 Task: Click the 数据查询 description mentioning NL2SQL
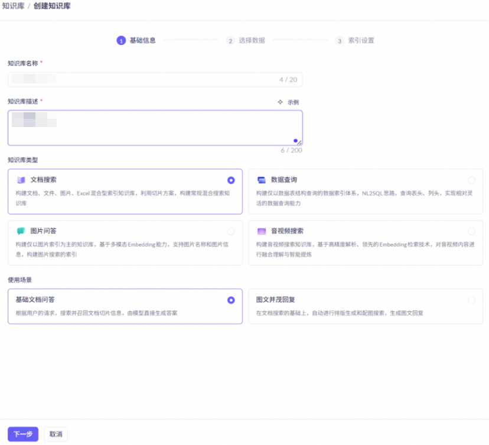pos(364,198)
